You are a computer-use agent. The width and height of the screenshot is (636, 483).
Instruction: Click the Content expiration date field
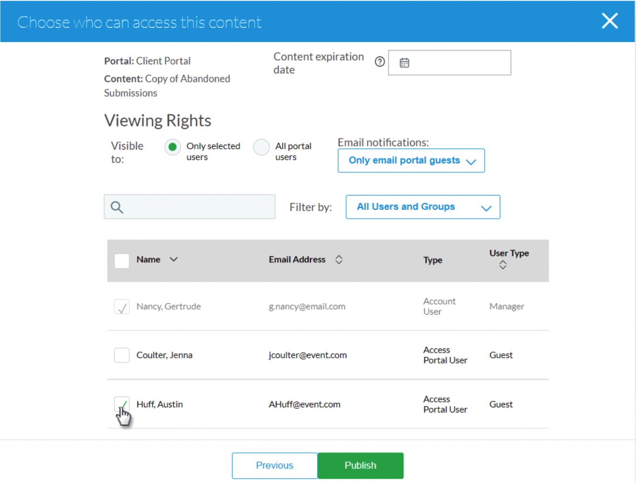click(450, 63)
